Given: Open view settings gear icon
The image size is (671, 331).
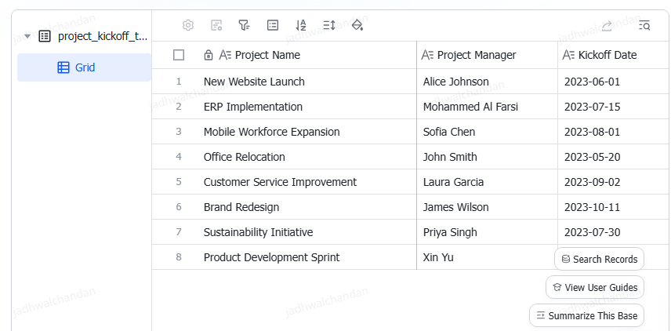Looking at the screenshot, I should (x=188, y=25).
